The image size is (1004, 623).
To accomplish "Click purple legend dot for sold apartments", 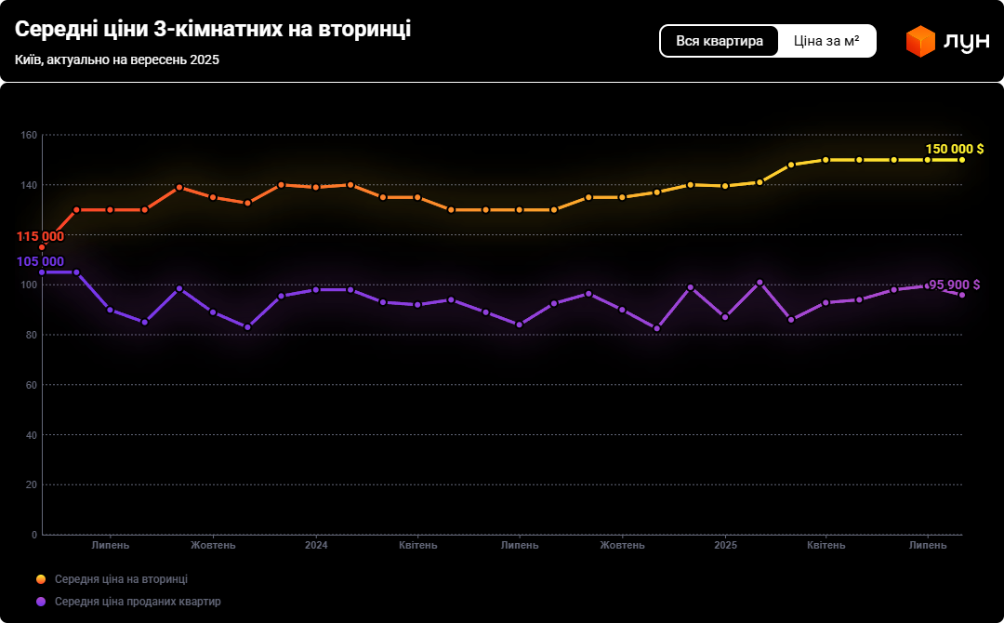I will [x=40, y=602].
